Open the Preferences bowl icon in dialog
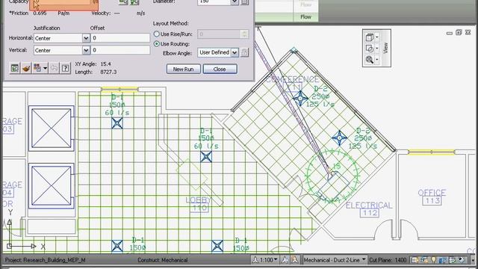Screen dimensions: 478x269 tap(26, 68)
